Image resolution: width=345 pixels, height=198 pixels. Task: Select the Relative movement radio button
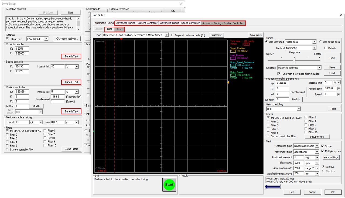tap(323, 167)
